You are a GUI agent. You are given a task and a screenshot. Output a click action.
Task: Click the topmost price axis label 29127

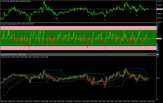click(160, 1)
